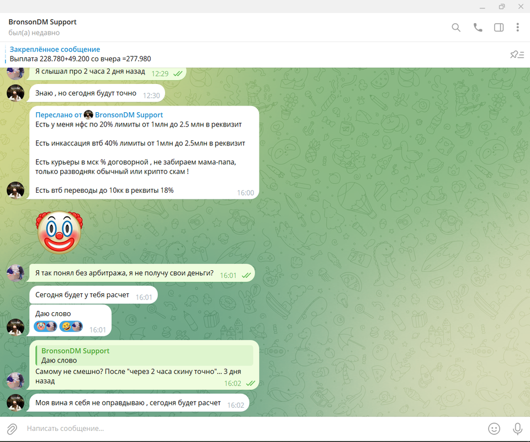Record a voice message with microphone icon
Viewport: 530px width, 442px height.
517,429
